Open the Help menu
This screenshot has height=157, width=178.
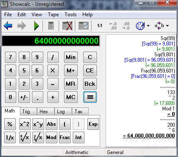click(x=87, y=15)
